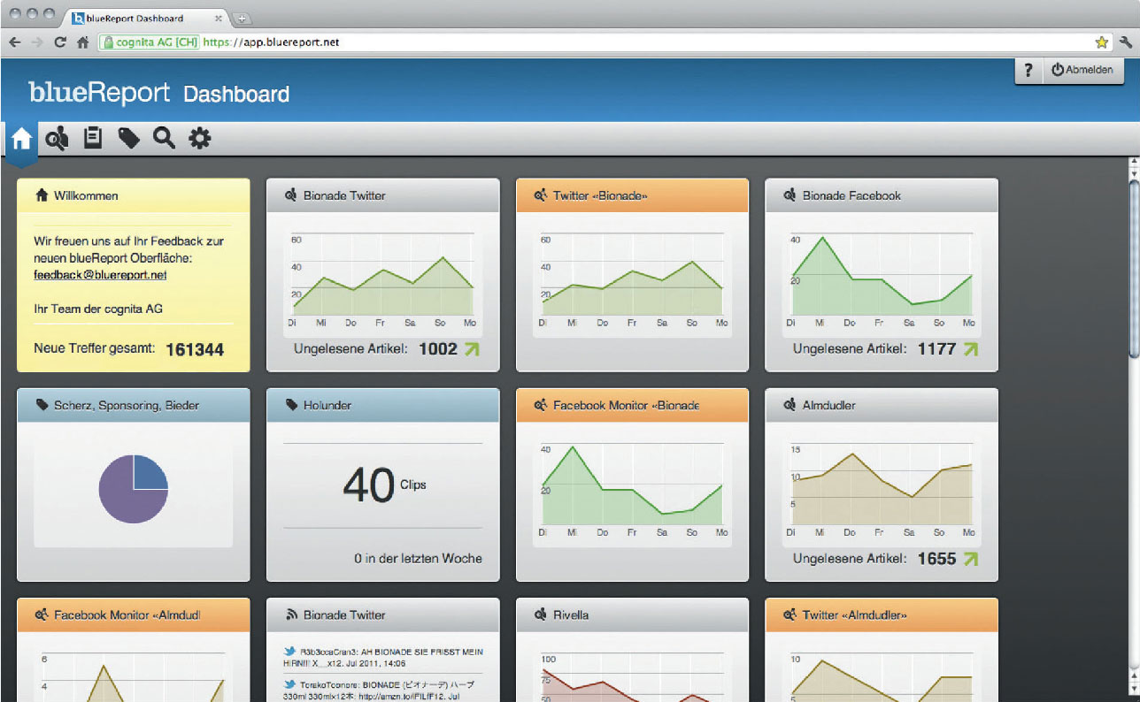Reload the page with the refresh icon

point(60,42)
